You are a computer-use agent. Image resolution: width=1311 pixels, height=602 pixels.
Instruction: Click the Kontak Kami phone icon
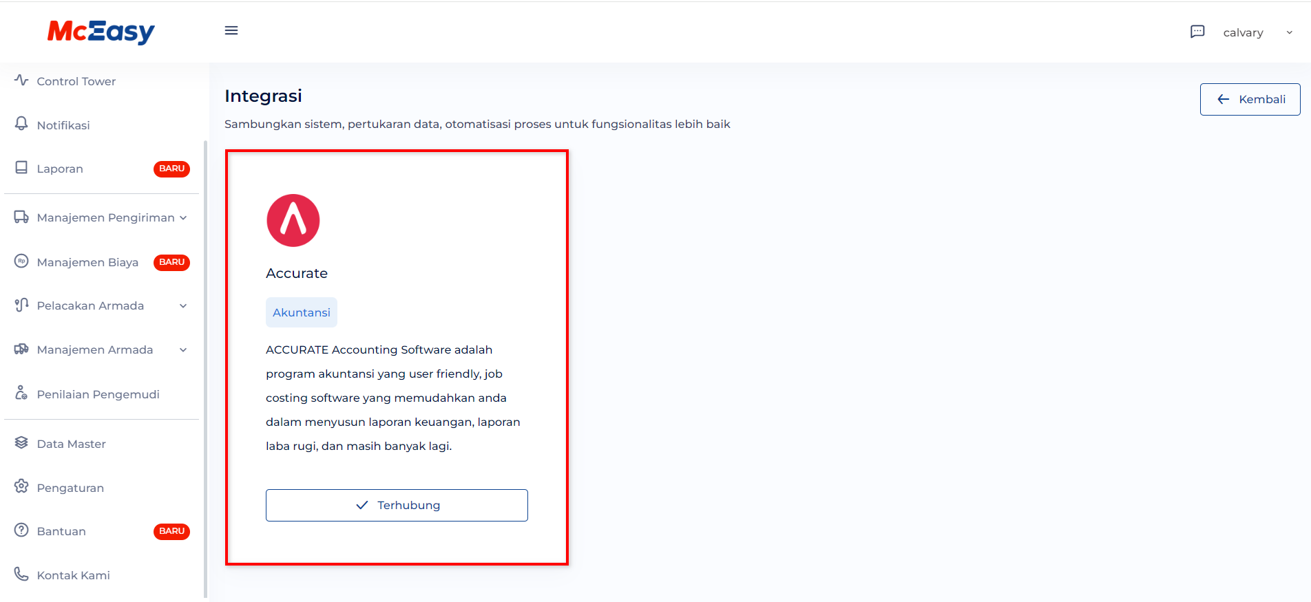pos(21,574)
